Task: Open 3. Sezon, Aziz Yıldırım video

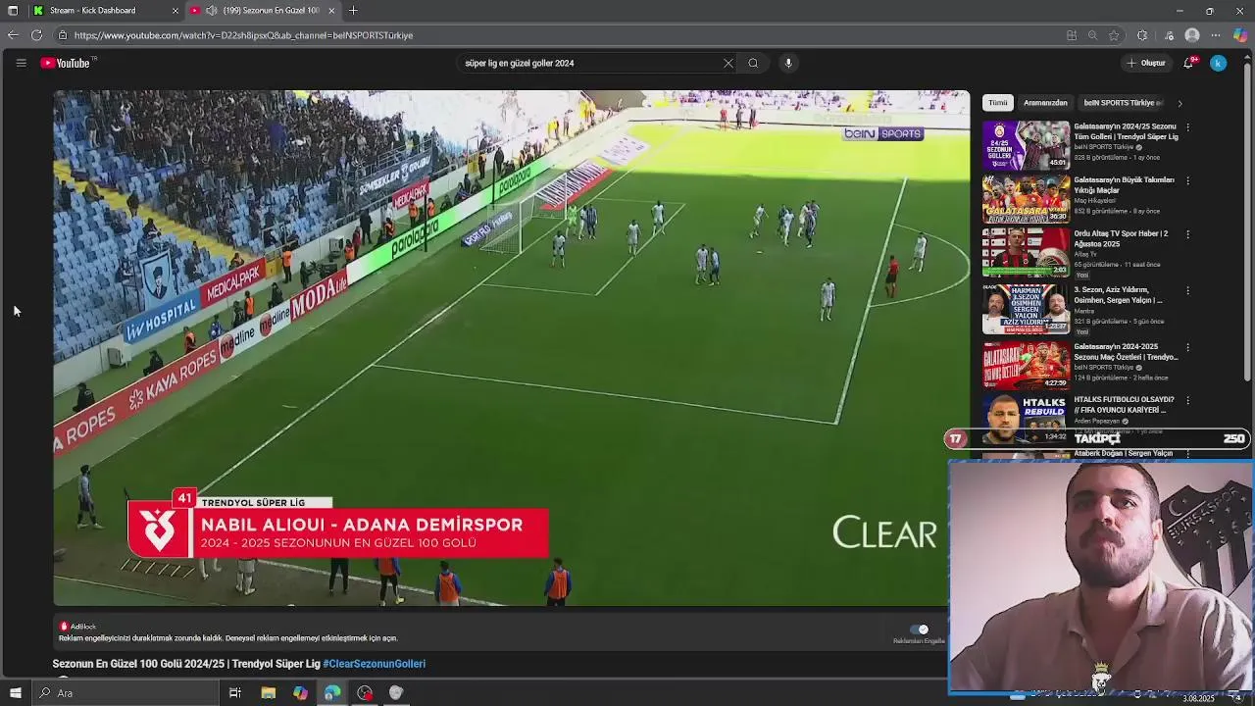Action: [x=1118, y=295]
